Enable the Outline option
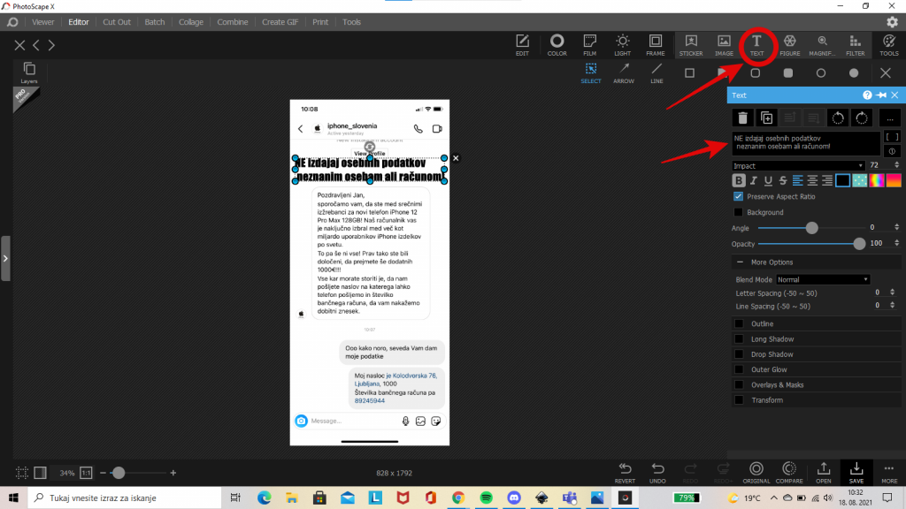Viewport: 906px width, 509px height. coord(739,323)
